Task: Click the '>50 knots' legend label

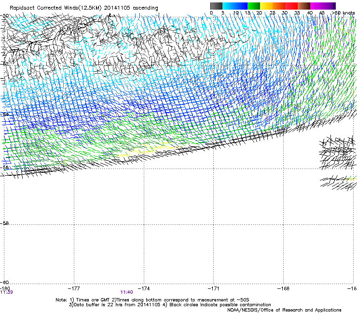Action: coord(343,13)
